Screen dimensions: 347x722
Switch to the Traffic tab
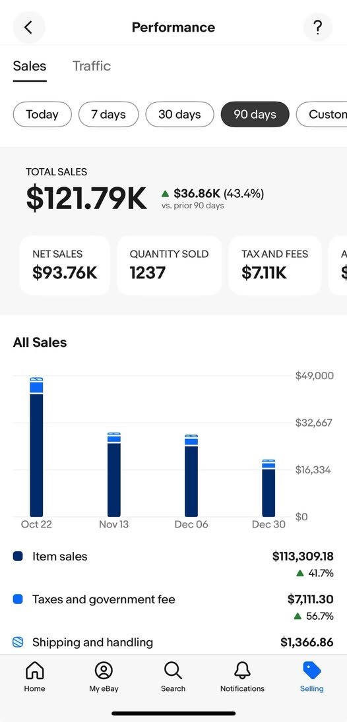tap(92, 66)
